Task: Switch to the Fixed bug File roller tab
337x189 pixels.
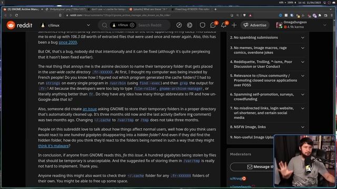Action: (191, 9)
